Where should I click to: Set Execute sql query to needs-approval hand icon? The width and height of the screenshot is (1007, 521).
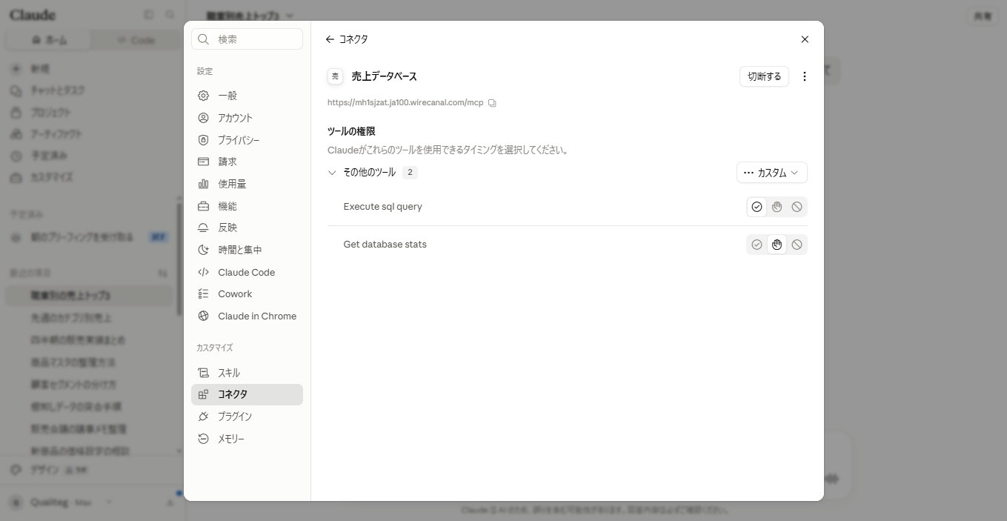777,207
